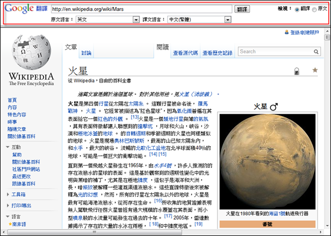Image resolution: width=331 pixels, height=236 pixels.
Task: Click the 火星（消歧義） link
Action: pyautogui.click(x=196, y=94)
